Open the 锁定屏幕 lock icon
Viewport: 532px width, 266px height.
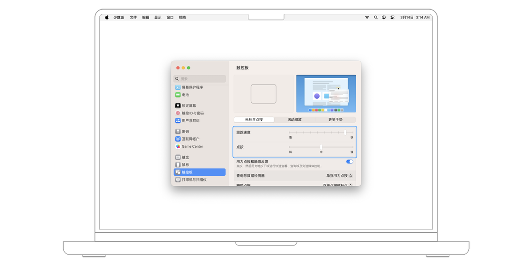tap(178, 105)
